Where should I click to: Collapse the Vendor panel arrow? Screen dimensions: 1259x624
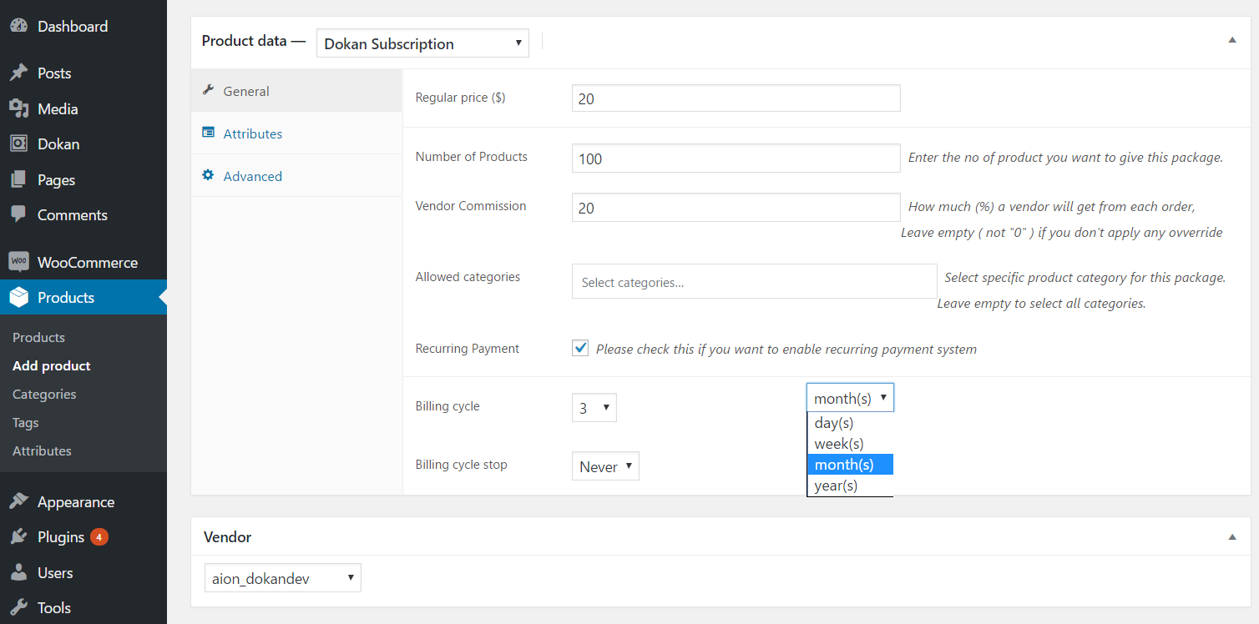point(1232,537)
